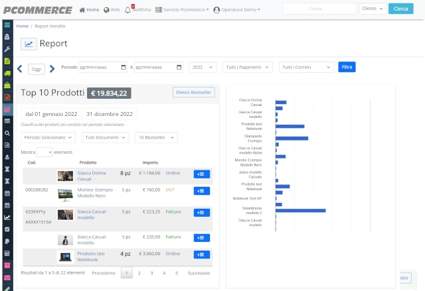The image size is (425, 291).
Task: Go to results page 5
Action: pos(177,273)
